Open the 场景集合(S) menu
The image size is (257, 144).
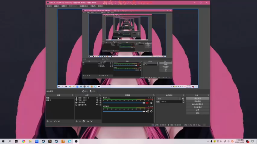click(x=84, y=6)
